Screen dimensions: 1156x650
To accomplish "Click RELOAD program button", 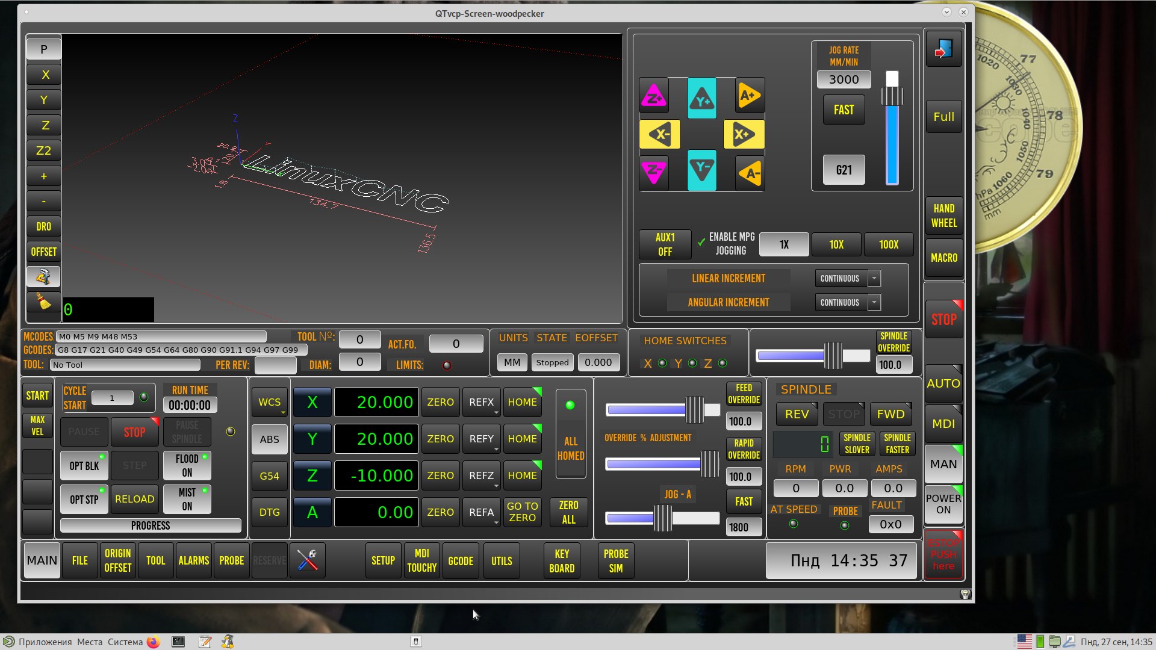I will point(135,499).
